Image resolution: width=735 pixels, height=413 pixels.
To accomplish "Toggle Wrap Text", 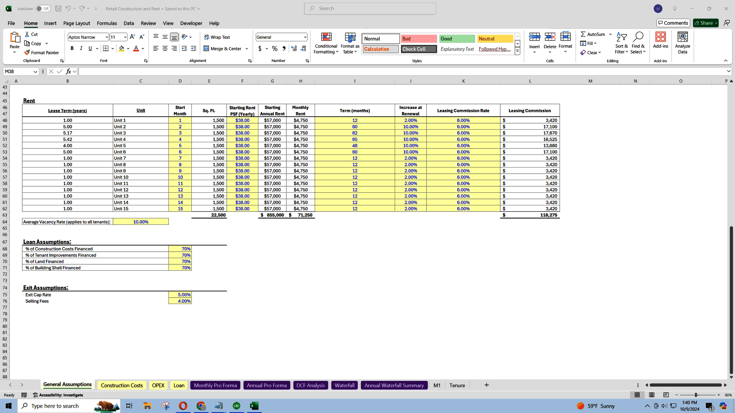I will click(217, 37).
